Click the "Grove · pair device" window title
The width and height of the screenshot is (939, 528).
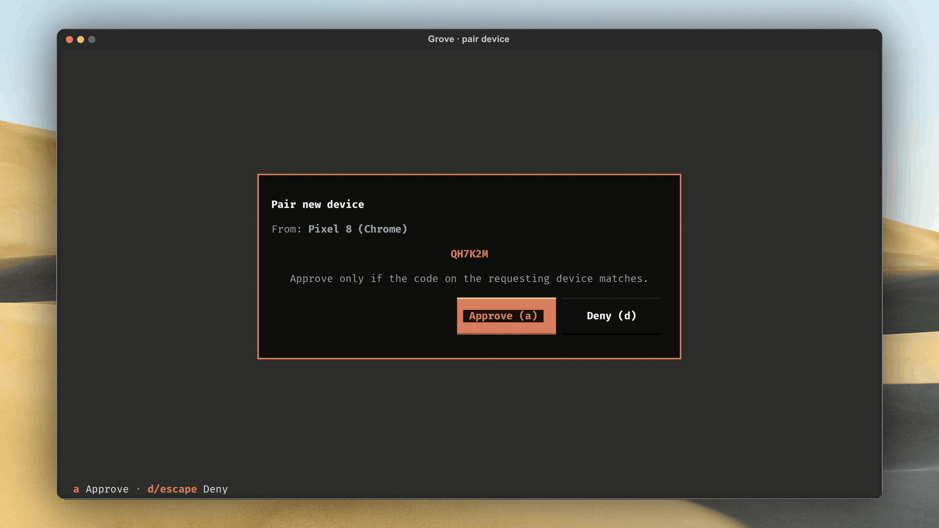469,39
